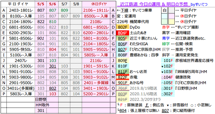This screenshot has width=215, height=114.
Task: Open the 近江鉄道 今日の運用 & 明日の予想 title link
Action: click(154, 4)
